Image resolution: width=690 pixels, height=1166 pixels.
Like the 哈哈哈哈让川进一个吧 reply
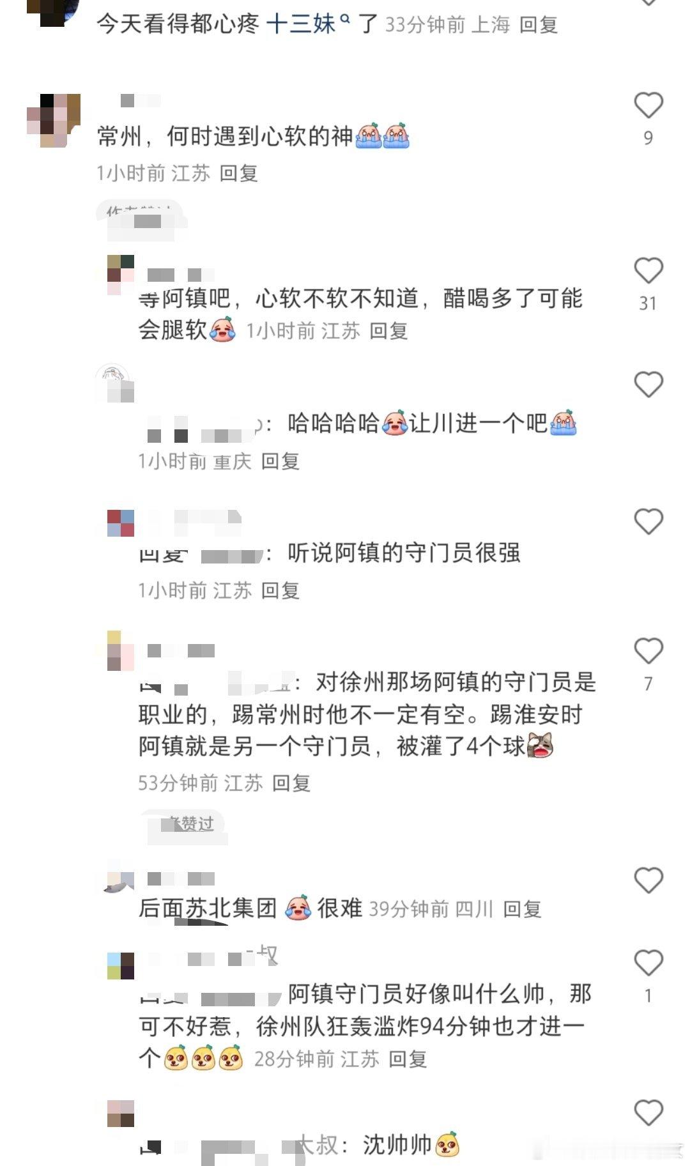(x=648, y=384)
